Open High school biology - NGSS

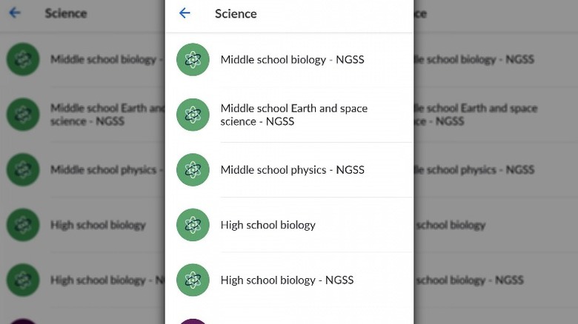287,280
